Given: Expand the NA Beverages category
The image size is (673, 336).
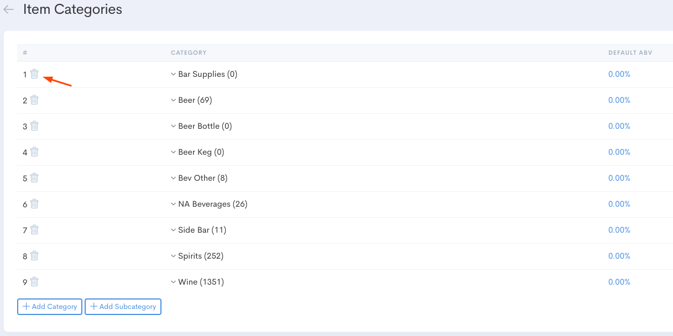Looking at the screenshot, I should pyautogui.click(x=173, y=203).
